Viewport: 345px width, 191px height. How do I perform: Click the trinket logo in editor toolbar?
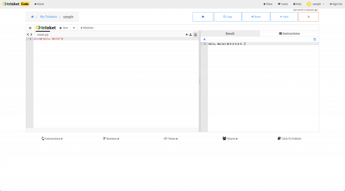(46, 28)
